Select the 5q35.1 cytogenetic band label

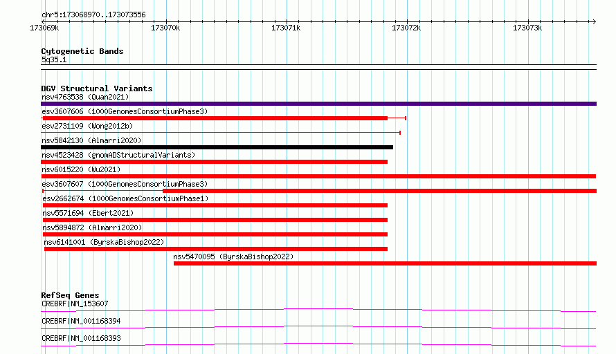[54, 59]
